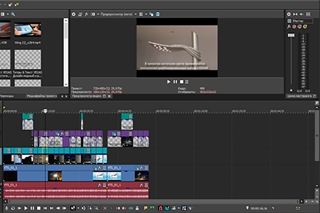This screenshot has height=213, width=320.
Task: Switch to the Медиафайлы проекта tab
Action: pyautogui.click(x=42, y=96)
